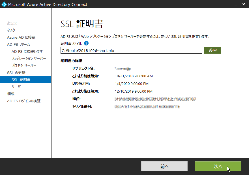Click the 証明書の詳細 heading

pyautogui.click(x=71, y=61)
